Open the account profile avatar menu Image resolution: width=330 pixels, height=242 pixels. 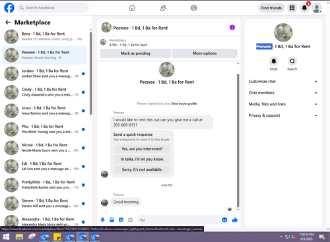[317, 8]
